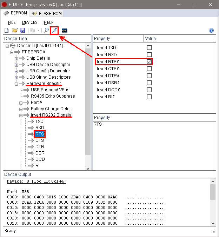
Task: Uncheck the Invert RTS# checkbox
Action: pos(149,62)
